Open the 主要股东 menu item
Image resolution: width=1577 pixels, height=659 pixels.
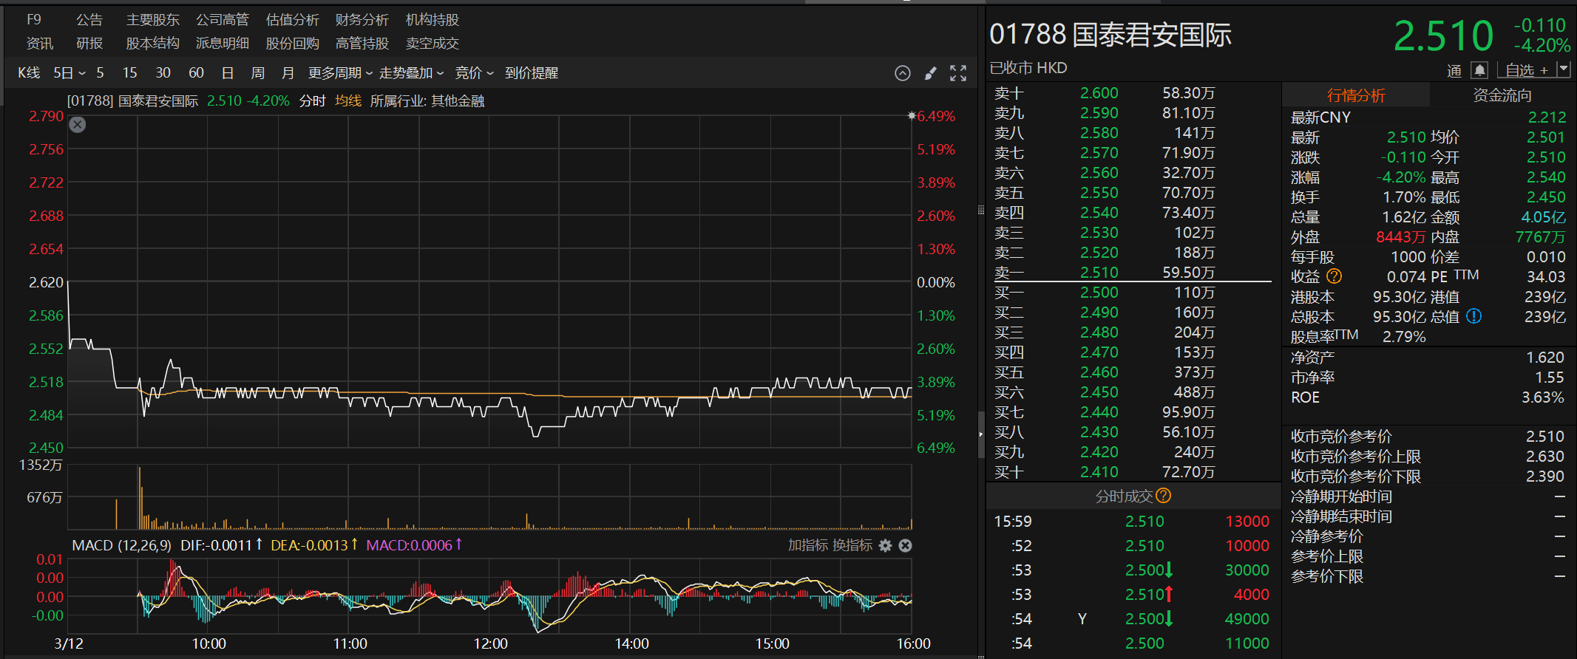pyautogui.click(x=153, y=20)
